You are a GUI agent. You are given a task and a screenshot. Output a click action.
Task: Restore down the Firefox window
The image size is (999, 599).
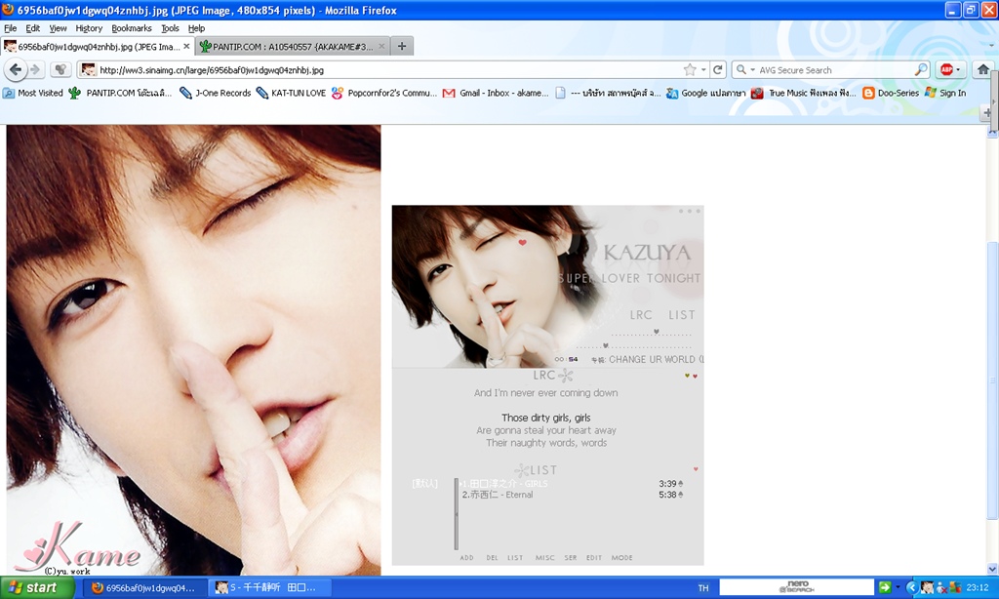click(971, 10)
